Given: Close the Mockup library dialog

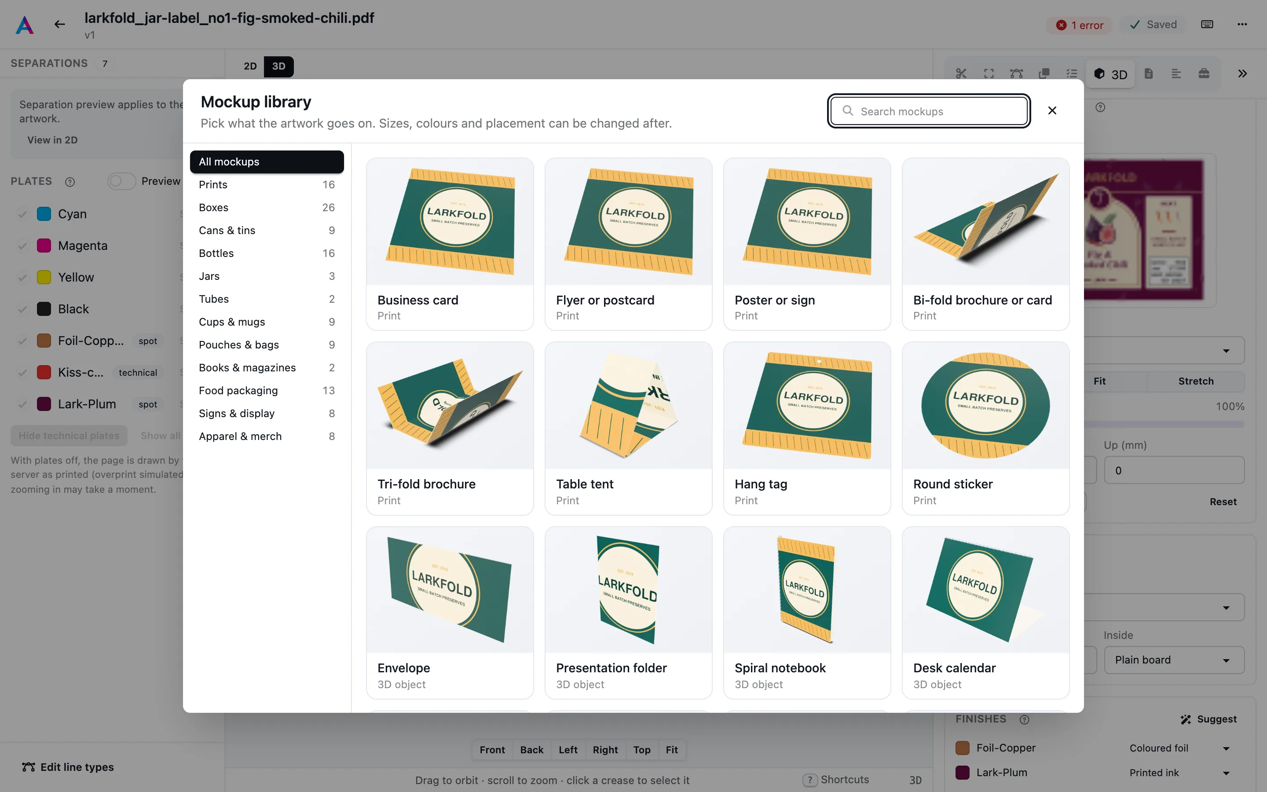Looking at the screenshot, I should [x=1052, y=110].
